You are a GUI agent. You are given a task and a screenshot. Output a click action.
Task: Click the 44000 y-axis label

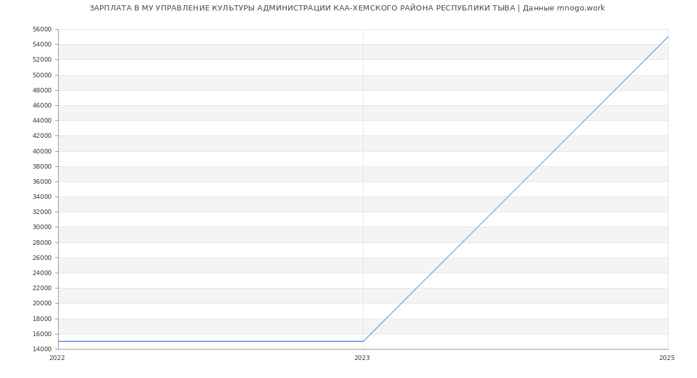click(x=42, y=121)
